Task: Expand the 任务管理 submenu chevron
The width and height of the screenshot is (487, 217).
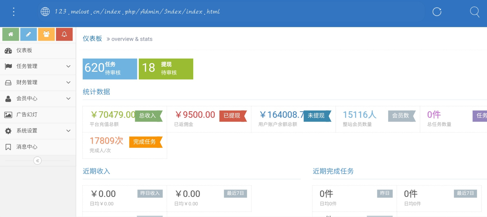Action: click(68, 66)
